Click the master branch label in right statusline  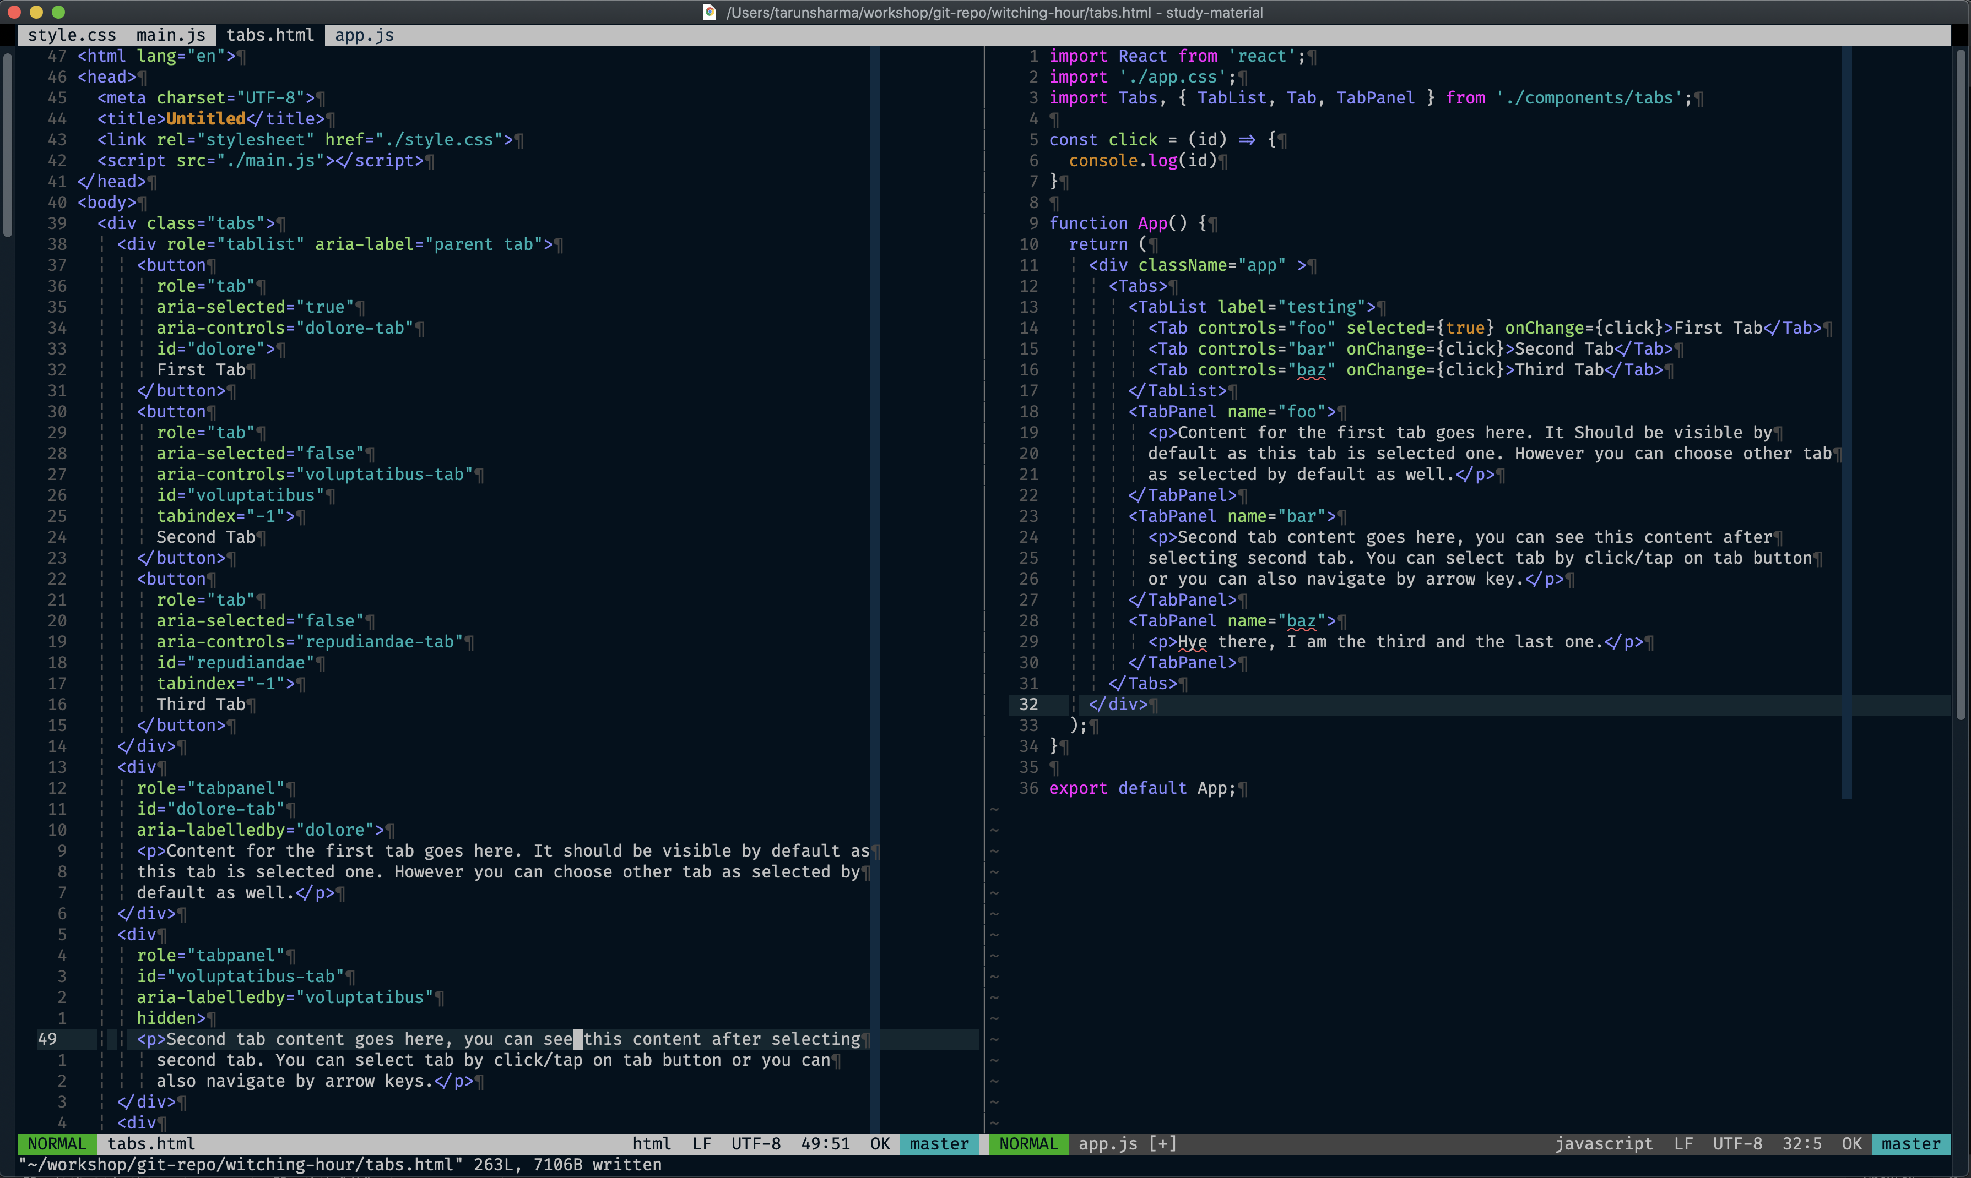point(1910,1144)
